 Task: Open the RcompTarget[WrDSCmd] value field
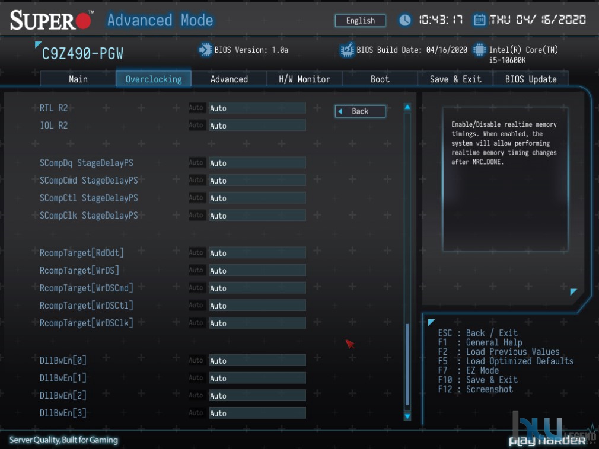click(257, 288)
